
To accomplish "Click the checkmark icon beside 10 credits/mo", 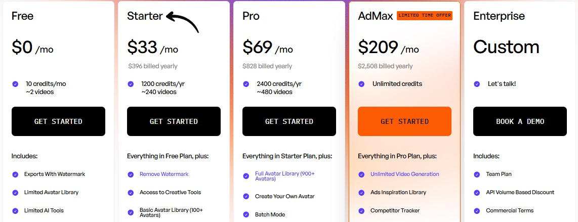I will 15,84.
